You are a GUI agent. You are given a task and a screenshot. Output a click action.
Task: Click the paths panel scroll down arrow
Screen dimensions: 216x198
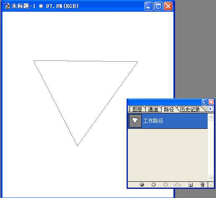click(x=211, y=178)
